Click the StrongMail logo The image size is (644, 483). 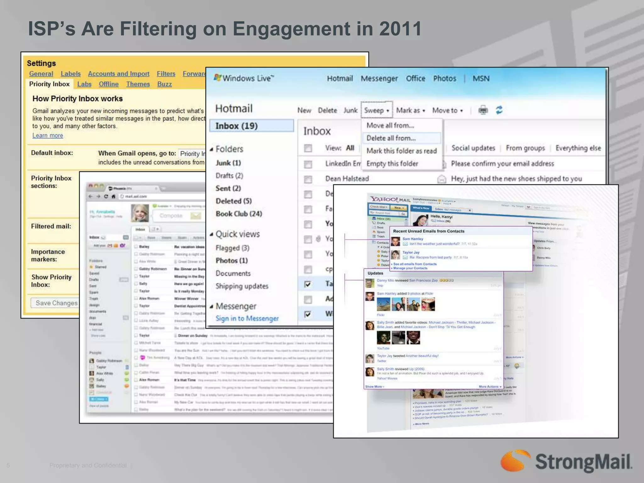pyautogui.click(x=566, y=462)
